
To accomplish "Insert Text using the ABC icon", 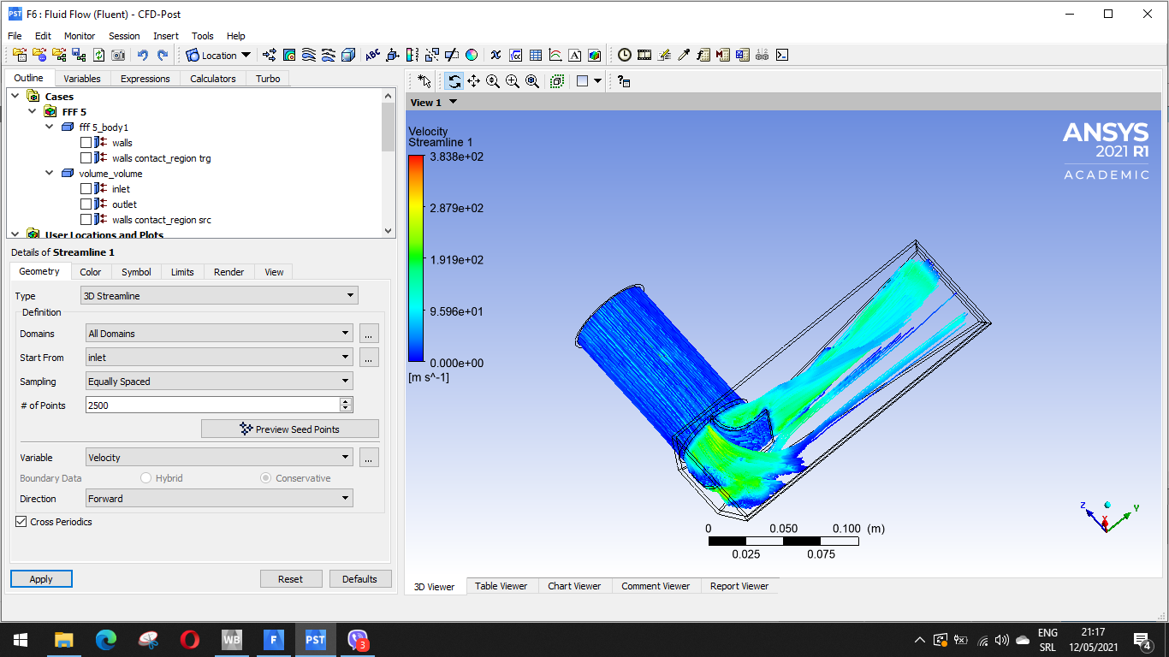I will tap(373, 55).
